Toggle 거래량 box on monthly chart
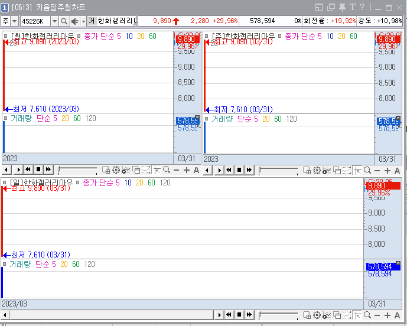 6,118
